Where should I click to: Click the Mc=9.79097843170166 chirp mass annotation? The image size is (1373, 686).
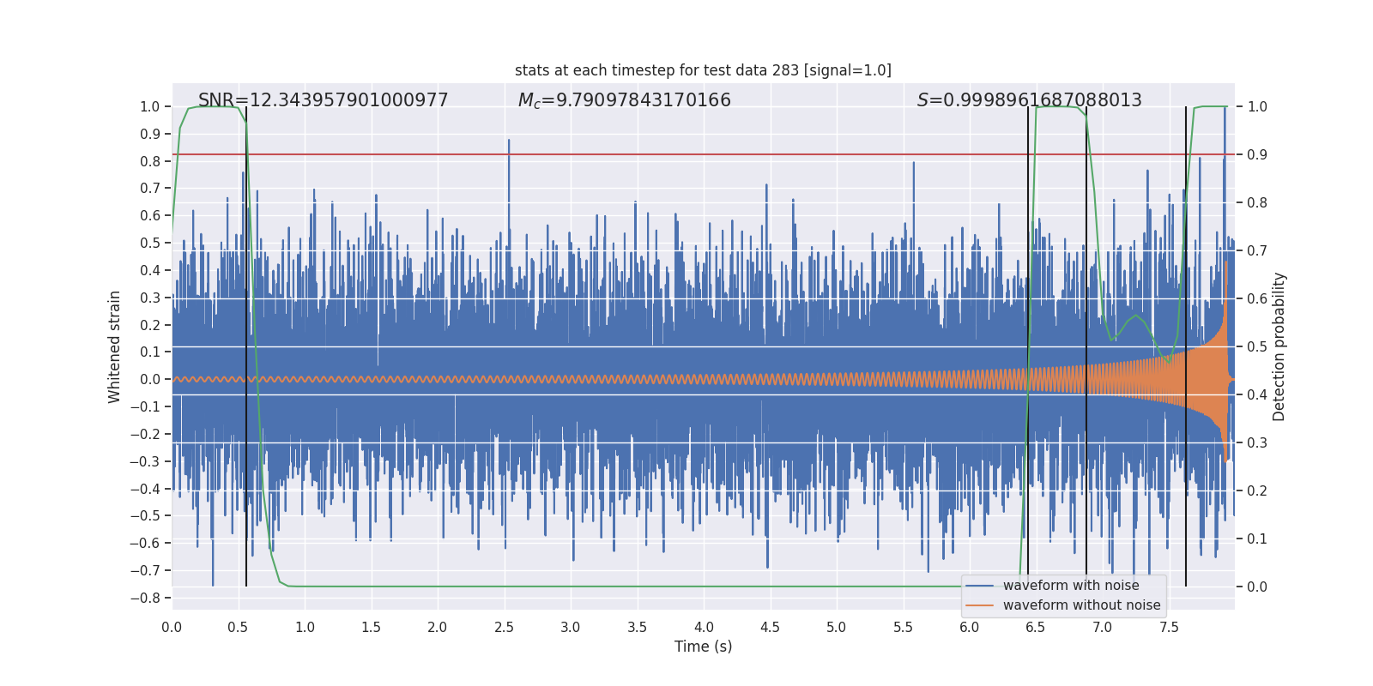pos(625,100)
